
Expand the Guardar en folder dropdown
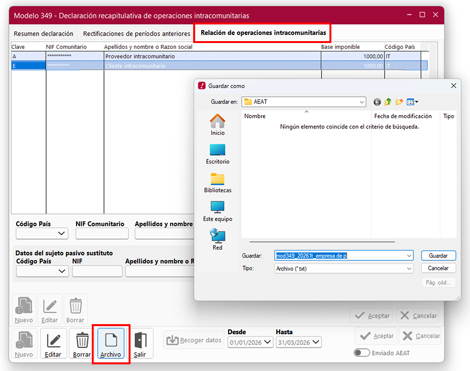[x=361, y=102]
